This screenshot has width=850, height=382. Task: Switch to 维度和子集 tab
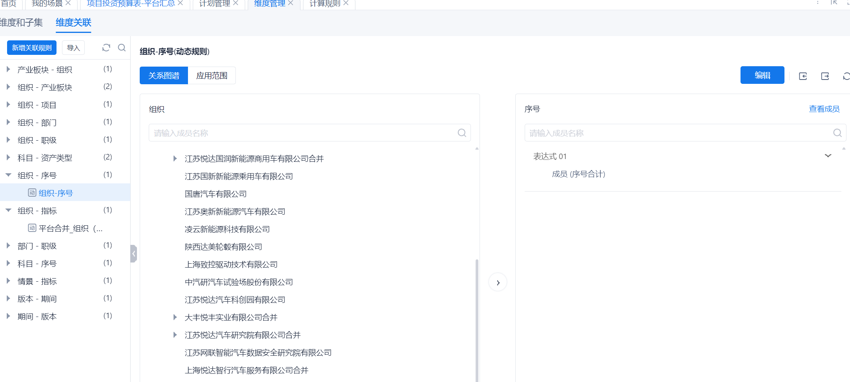(22, 23)
